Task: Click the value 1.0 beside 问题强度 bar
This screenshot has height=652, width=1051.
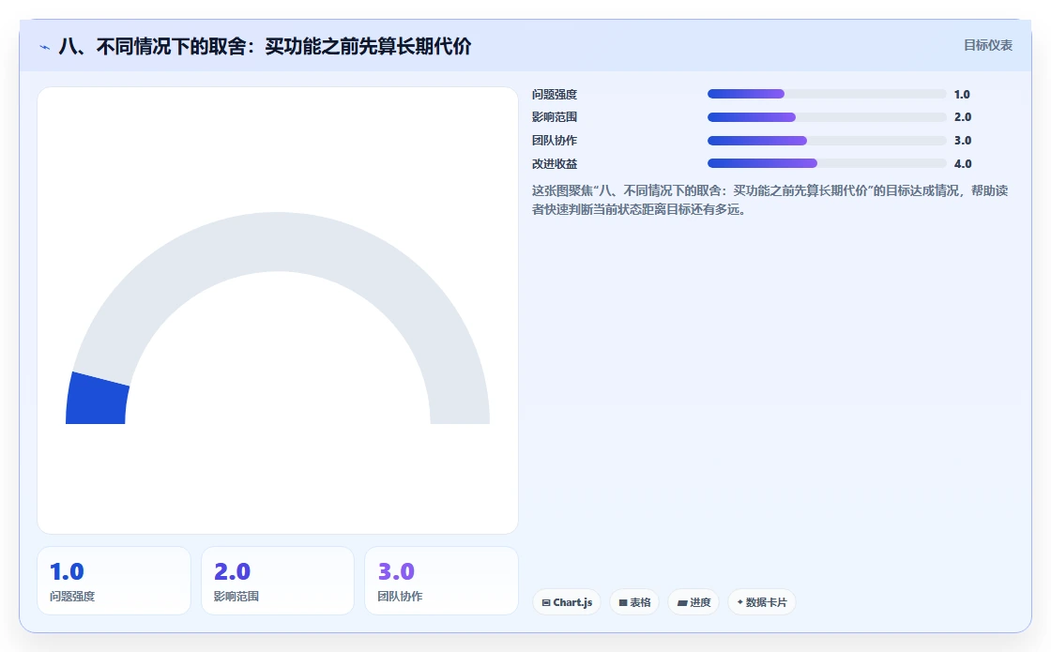Action: 962,95
